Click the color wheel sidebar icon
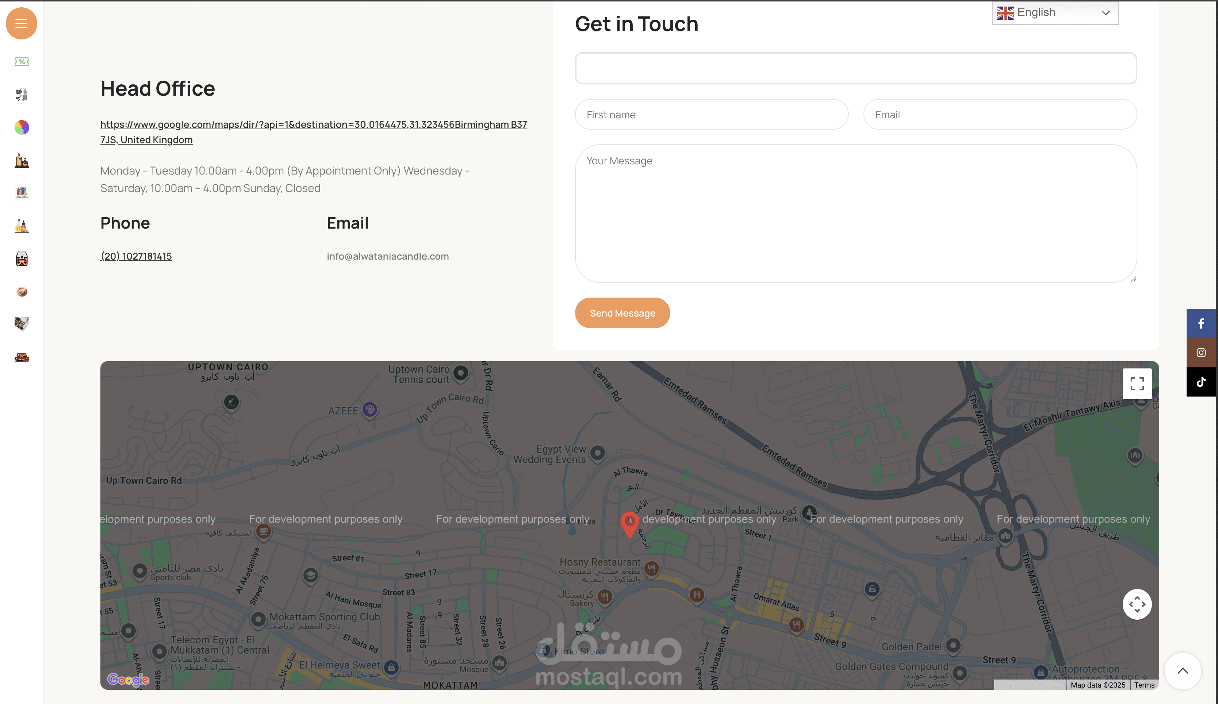 (x=21, y=127)
